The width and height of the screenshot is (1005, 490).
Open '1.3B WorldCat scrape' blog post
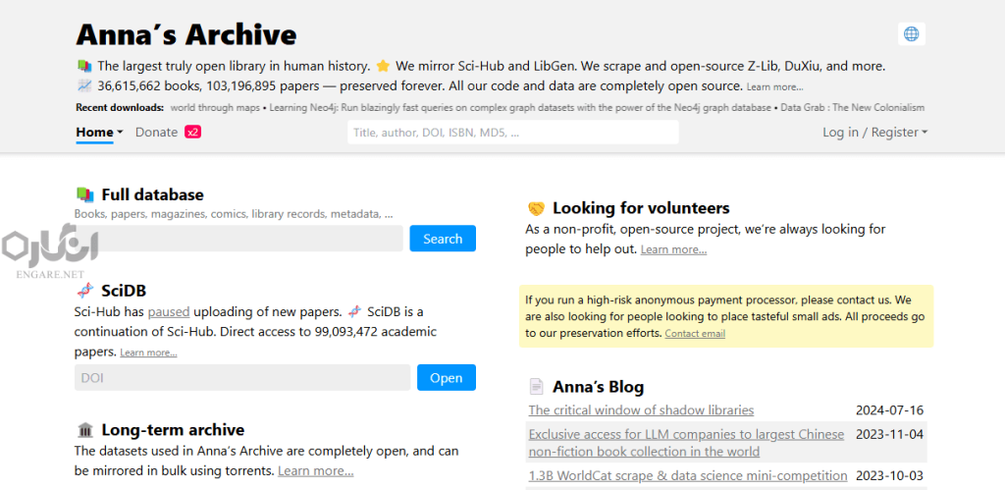688,476
